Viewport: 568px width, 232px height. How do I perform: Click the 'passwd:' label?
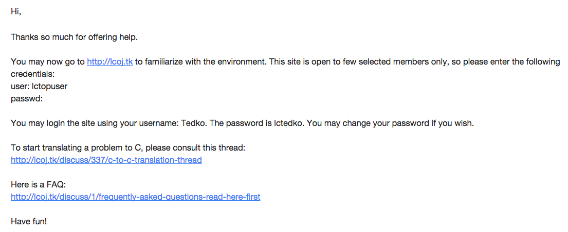point(26,99)
